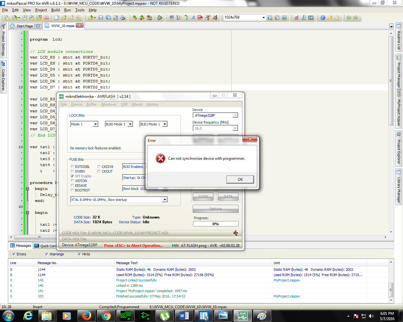Toggle the Hints filter checkbox in Messages
This screenshot has height=322, width=403.
79,254
